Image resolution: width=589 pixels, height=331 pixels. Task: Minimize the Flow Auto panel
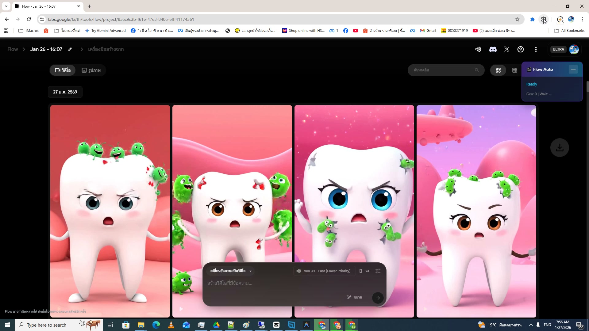pyautogui.click(x=573, y=69)
